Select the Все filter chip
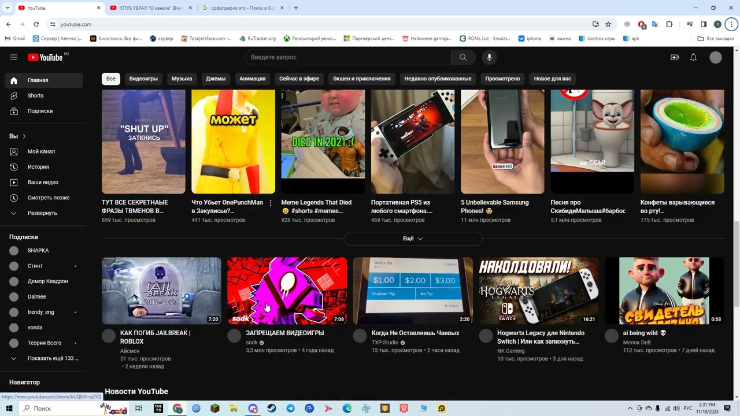This screenshot has height=416, width=740. click(x=111, y=79)
